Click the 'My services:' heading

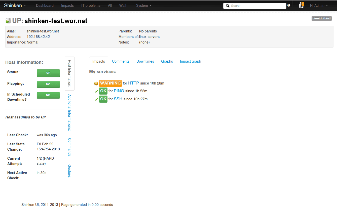tap(103, 72)
